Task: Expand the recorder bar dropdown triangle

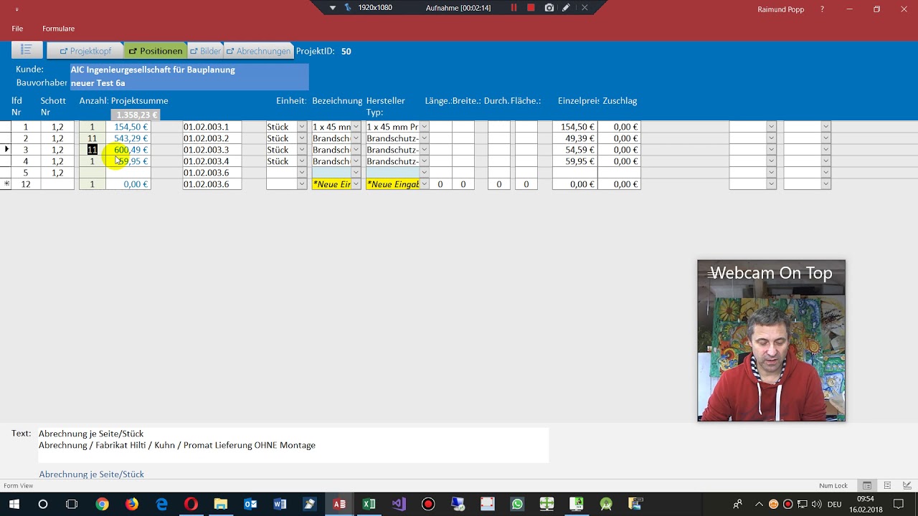Action: click(333, 7)
